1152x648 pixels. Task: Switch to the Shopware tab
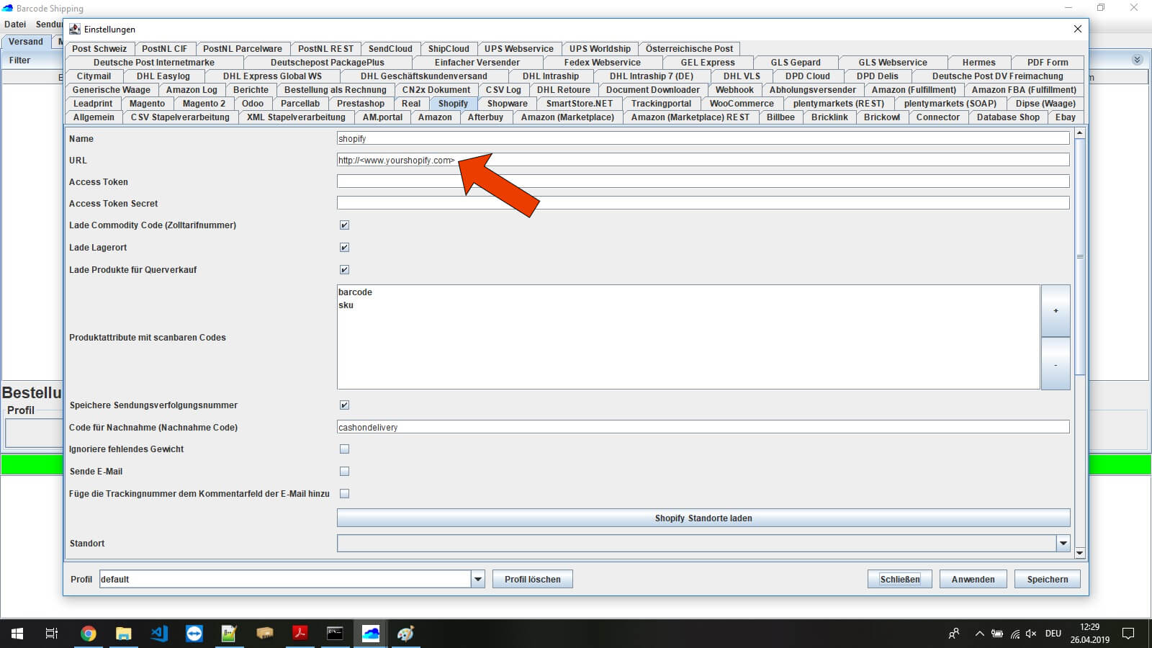[507, 104]
